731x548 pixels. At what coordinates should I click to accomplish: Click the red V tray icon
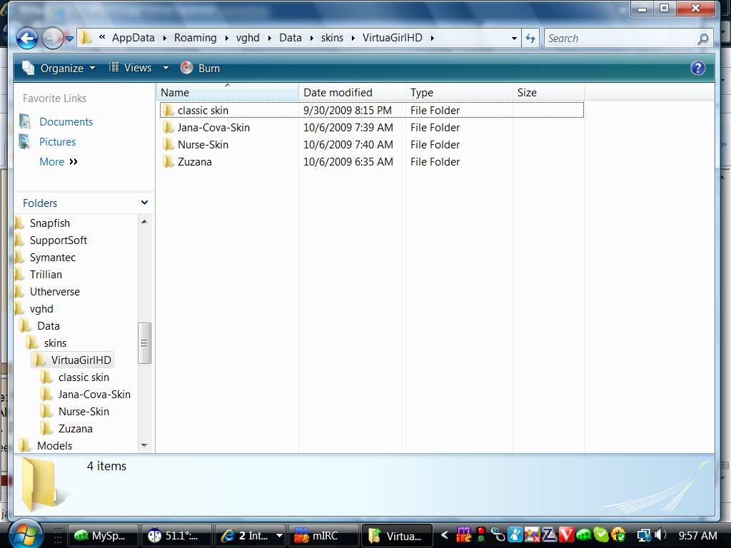coord(566,534)
